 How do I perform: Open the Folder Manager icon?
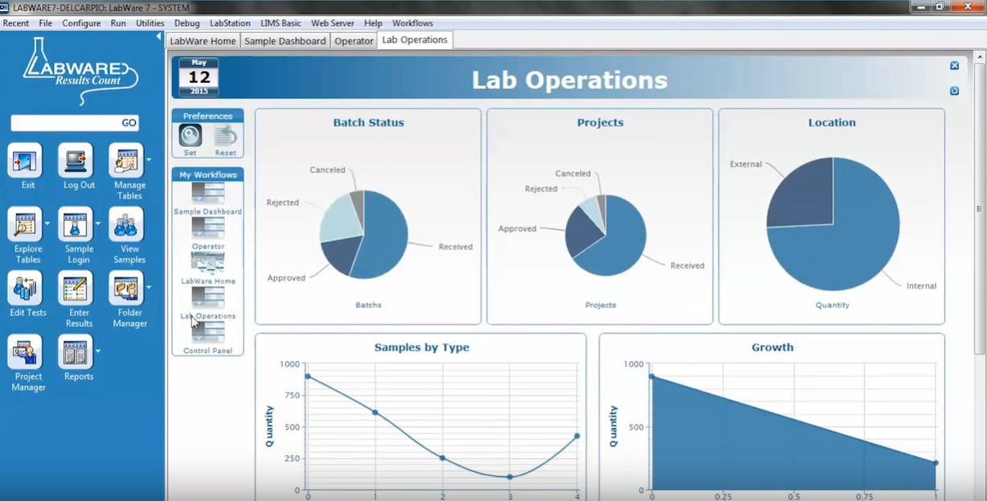[x=126, y=288]
